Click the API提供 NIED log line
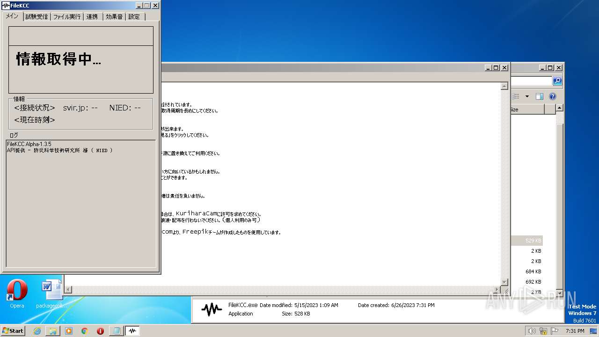Screen dimensions: 599x337 click(59, 150)
